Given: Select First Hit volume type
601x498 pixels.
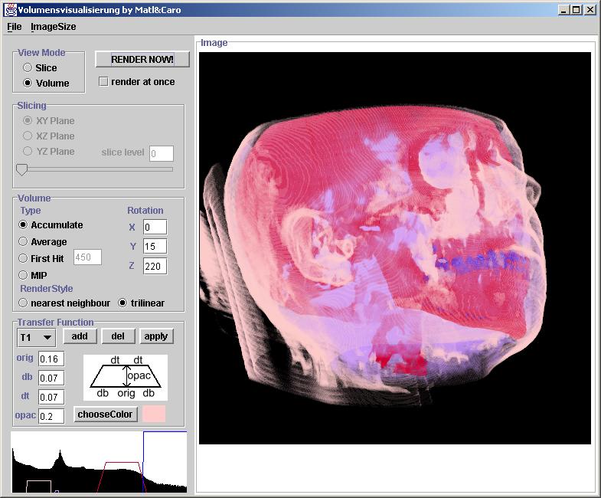Looking at the screenshot, I should tap(23, 259).
